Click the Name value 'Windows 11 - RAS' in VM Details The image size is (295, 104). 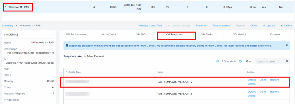pos(44,43)
